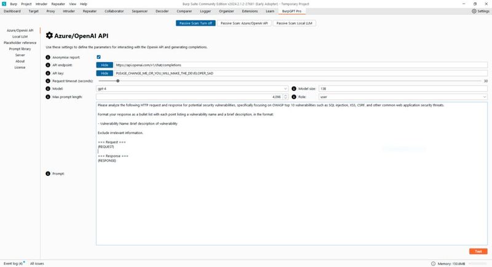Click the info icon beside Role

coord(294,97)
